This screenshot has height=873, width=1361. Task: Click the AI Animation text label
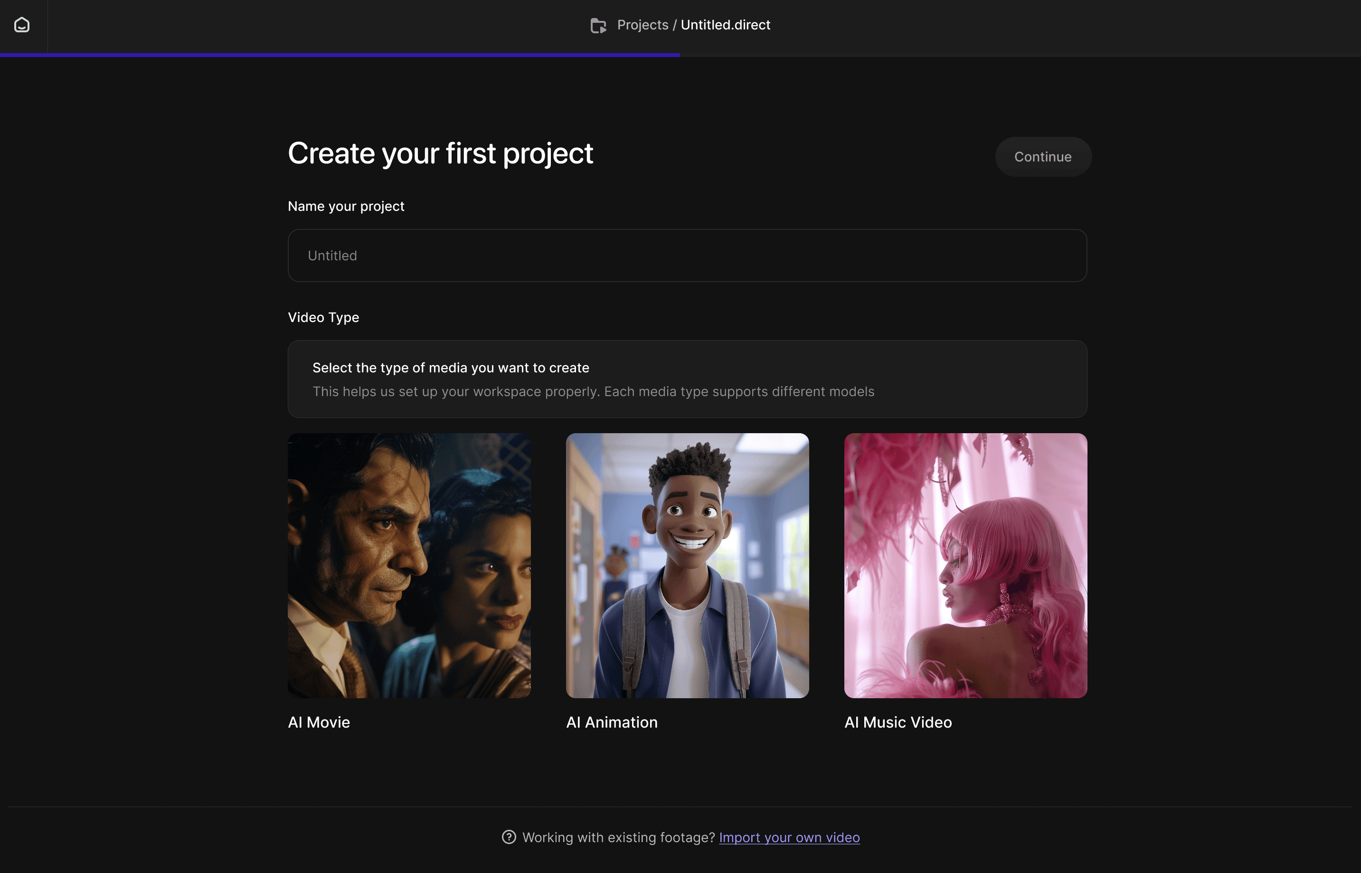(611, 722)
